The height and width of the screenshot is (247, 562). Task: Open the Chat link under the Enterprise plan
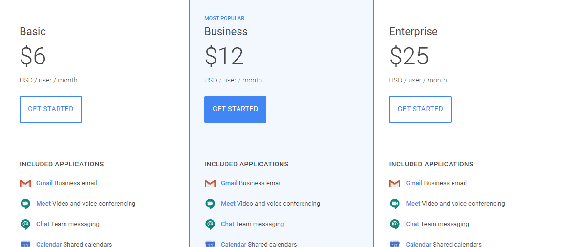412,224
